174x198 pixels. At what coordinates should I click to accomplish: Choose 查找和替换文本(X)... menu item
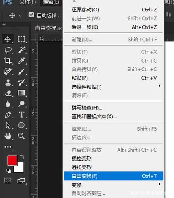(x=114, y=117)
